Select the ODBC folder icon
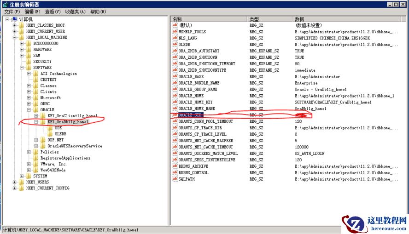 point(36,103)
